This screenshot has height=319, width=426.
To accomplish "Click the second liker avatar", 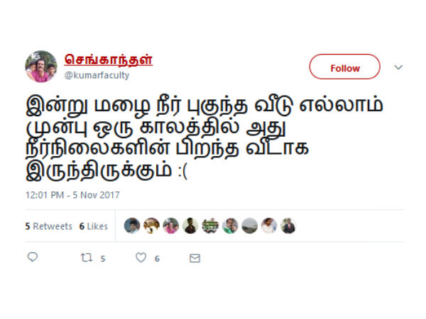I will (152, 225).
